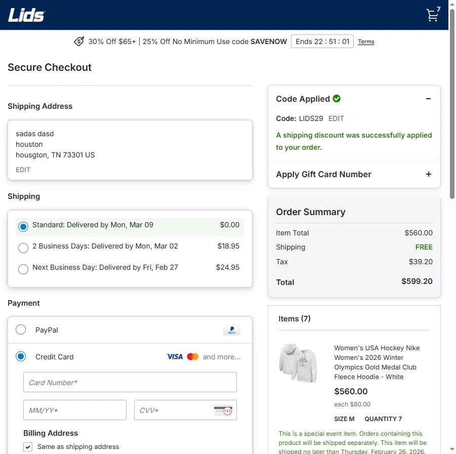This screenshot has width=456, height=454.
Task: Click the Mastercard logo
Action: (x=192, y=356)
